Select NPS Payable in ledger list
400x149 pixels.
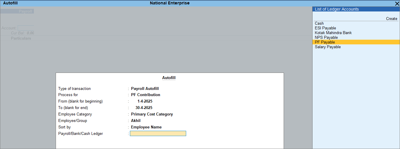pos(326,38)
